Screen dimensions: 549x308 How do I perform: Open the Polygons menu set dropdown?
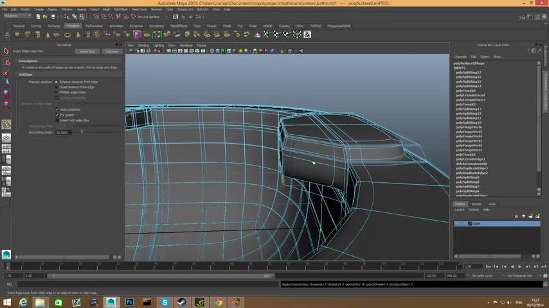pos(18,17)
